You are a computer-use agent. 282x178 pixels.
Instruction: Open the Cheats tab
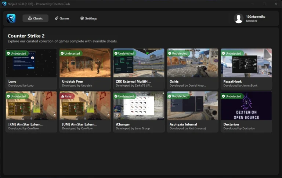35,18
